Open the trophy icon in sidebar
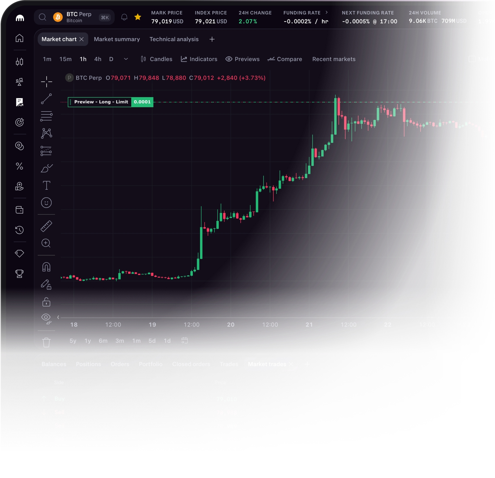Screen dimensions: 495x478 coord(19,273)
